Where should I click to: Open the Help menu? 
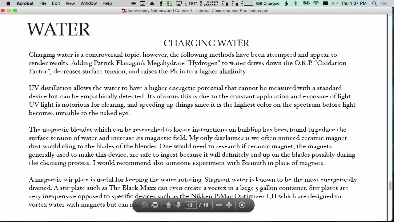pyautogui.click(x=107, y=3)
